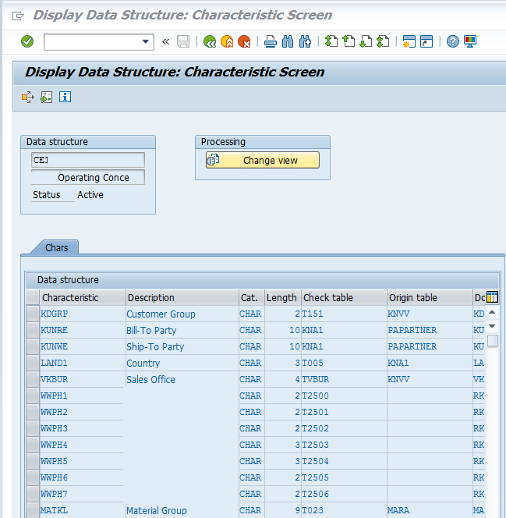Expand the command field dropdown arrow

pyautogui.click(x=146, y=41)
